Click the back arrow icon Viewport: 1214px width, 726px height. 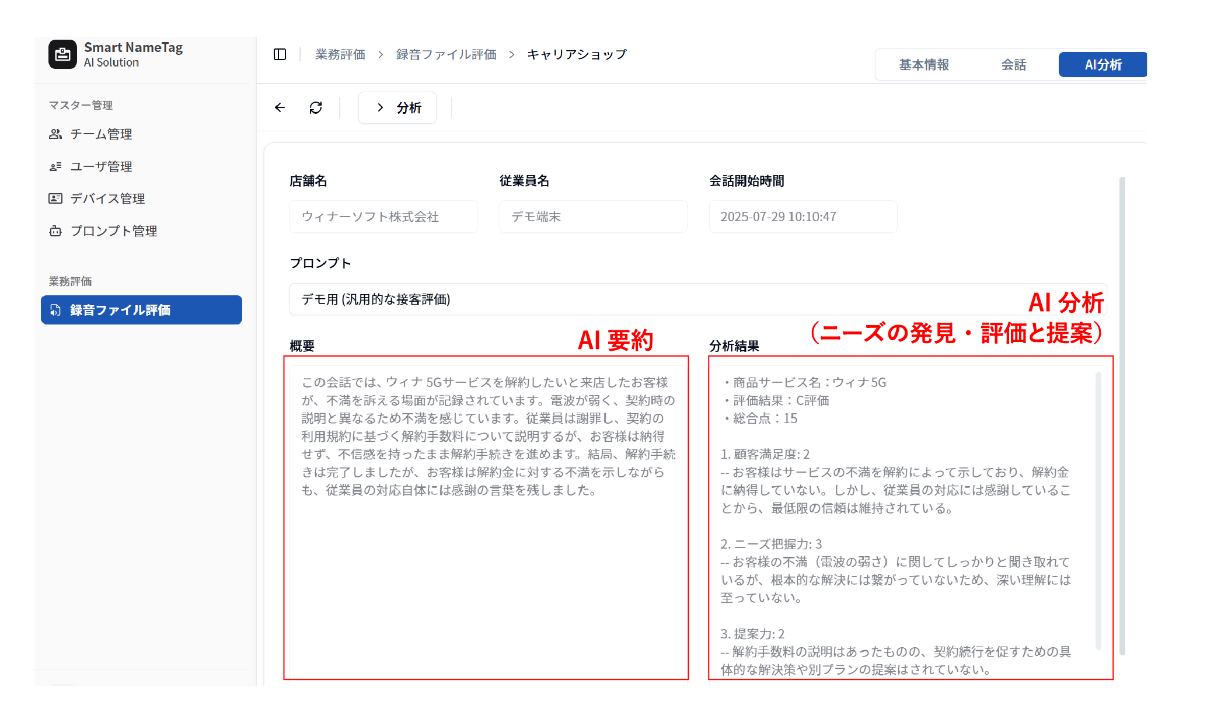[280, 107]
